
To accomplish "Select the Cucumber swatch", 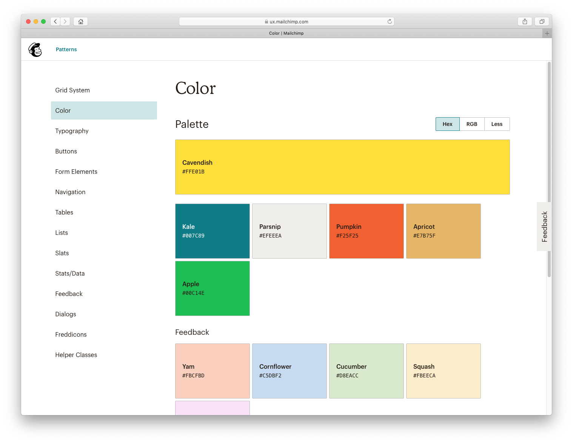I will (367, 371).
